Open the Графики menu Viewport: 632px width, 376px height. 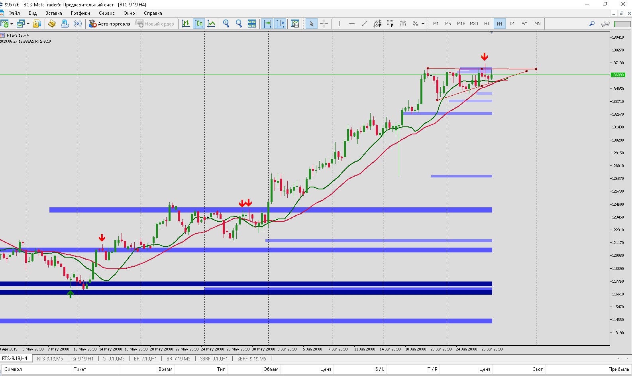[x=80, y=13]
